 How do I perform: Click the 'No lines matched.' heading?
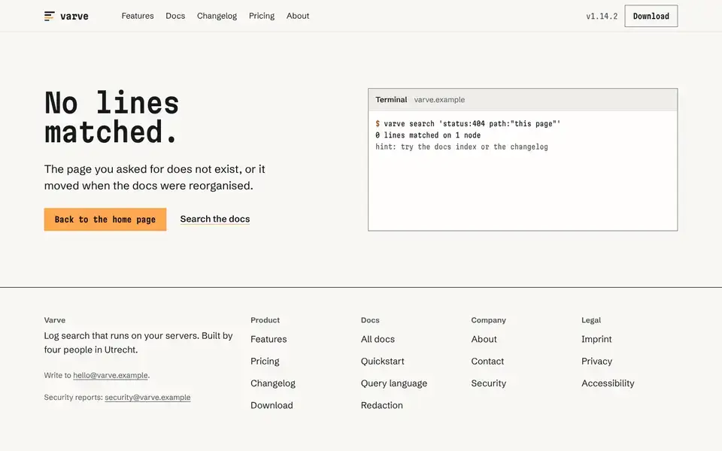(x=112, y=117)
